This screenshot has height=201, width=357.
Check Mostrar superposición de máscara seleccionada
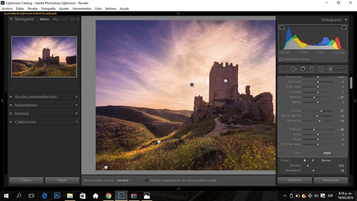tap(147, 180)
